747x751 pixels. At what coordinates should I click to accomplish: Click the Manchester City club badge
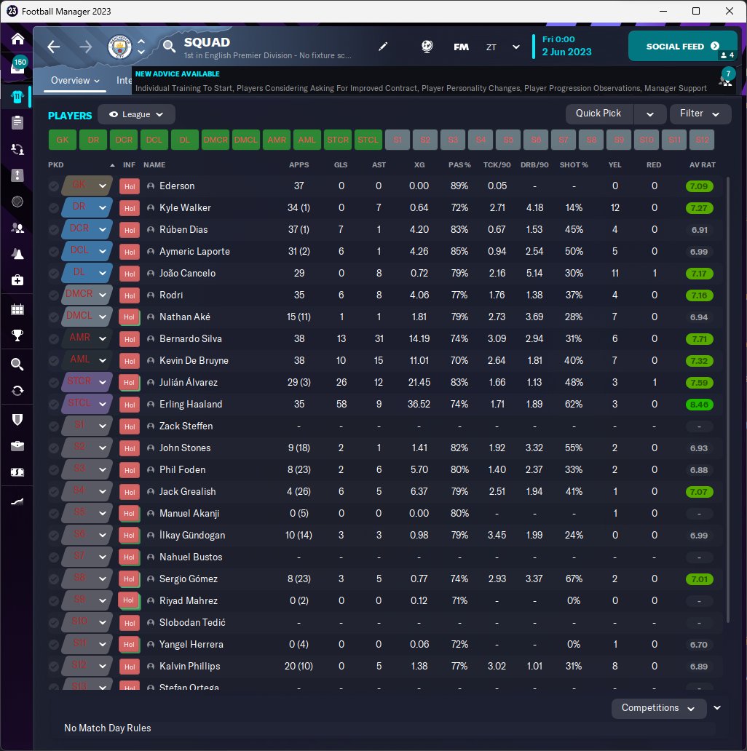click(x=119, y=47)
